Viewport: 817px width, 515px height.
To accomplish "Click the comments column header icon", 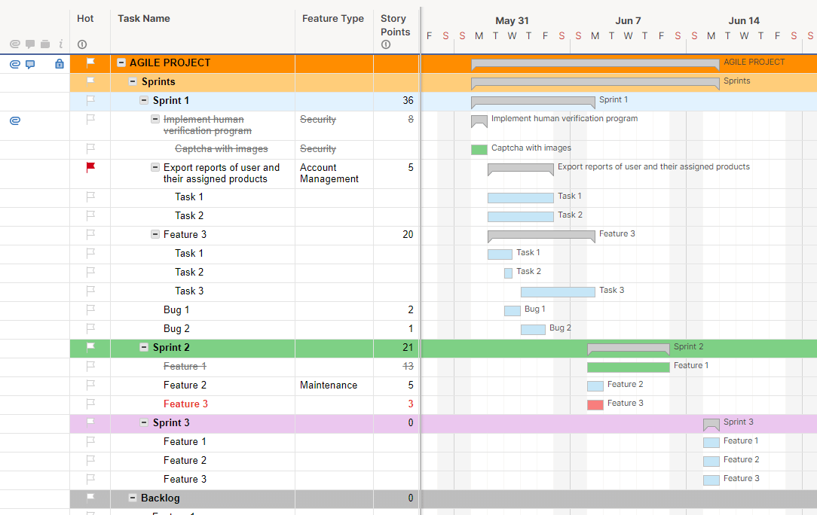I will pyautogui.click(x=30, y=44).
